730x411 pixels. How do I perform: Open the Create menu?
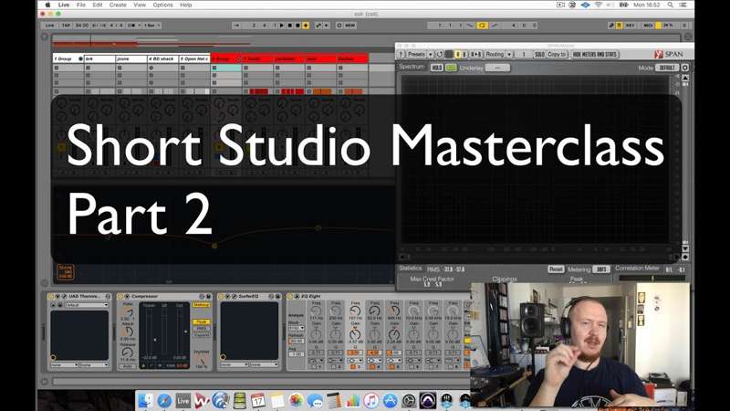click(x=118, y=5)
